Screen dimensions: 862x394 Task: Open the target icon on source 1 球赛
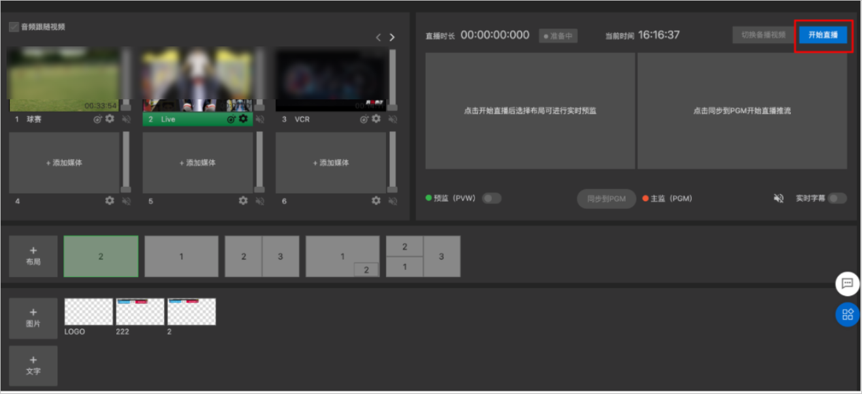pyautogui.click(x=97, y=120)
